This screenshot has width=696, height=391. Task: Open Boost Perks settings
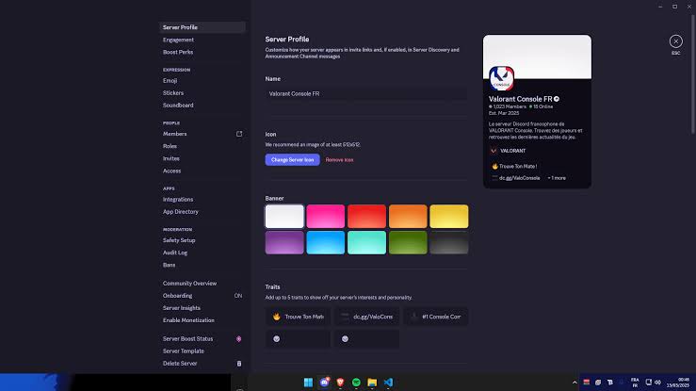(x=202, y=52)
